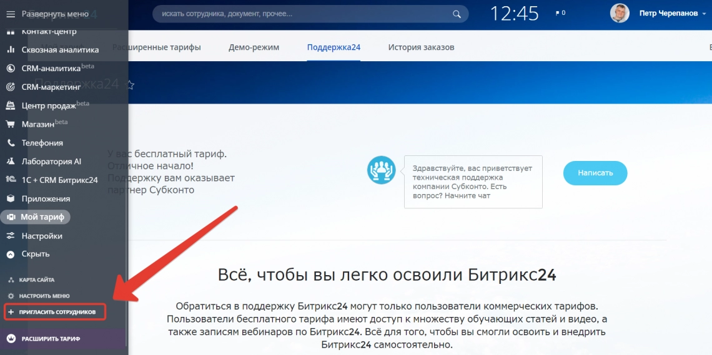The width and height of the screenshot is (712, 355).
Task: Open Контакт-центр menu item
Action: [49, 32]
